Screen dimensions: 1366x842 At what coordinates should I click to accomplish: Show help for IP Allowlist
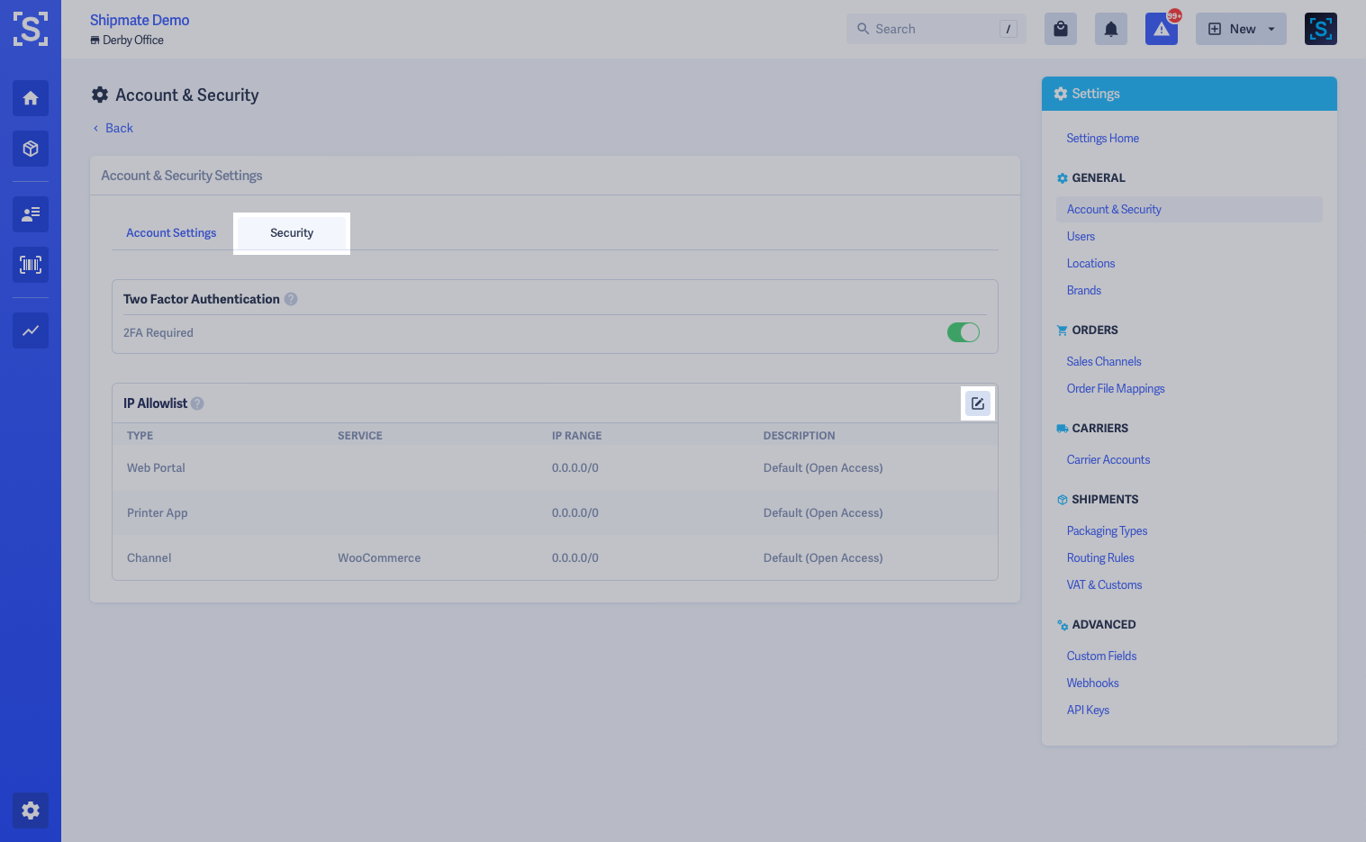point(197,403)
